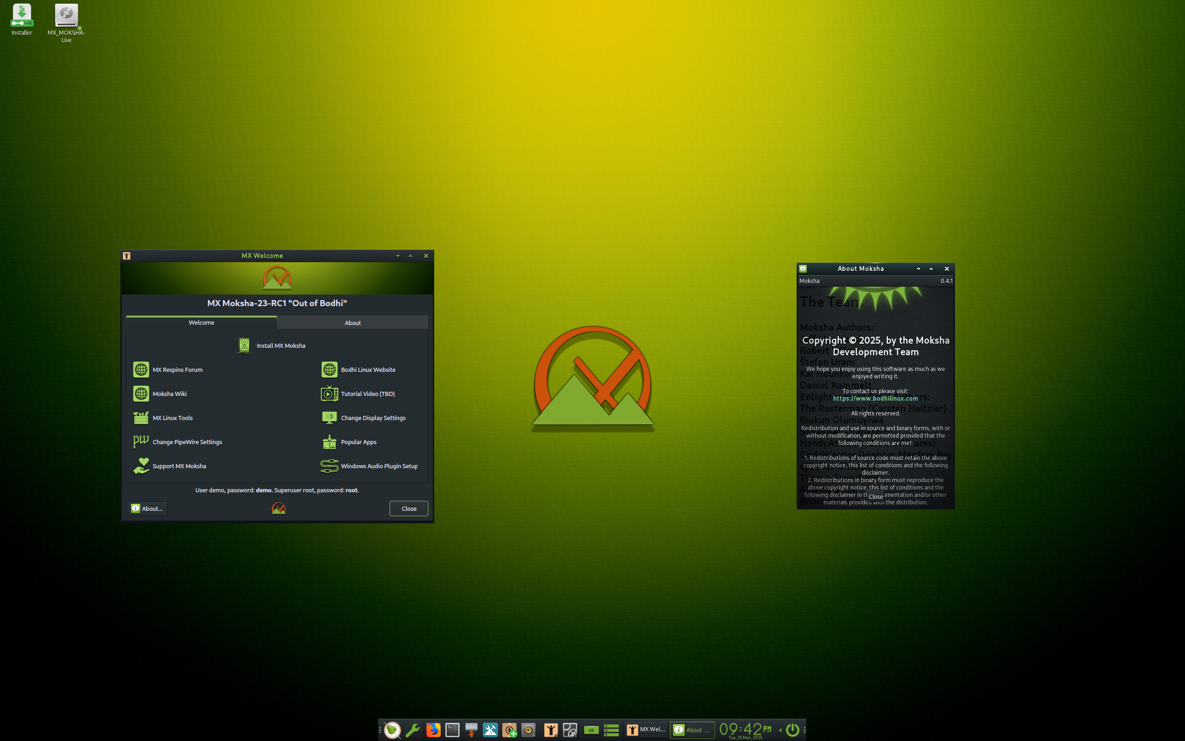Viewport: 1185px width, 741px height.
Task: Click the Windows Audio Plugin Setup label
Action: [379, 465]
